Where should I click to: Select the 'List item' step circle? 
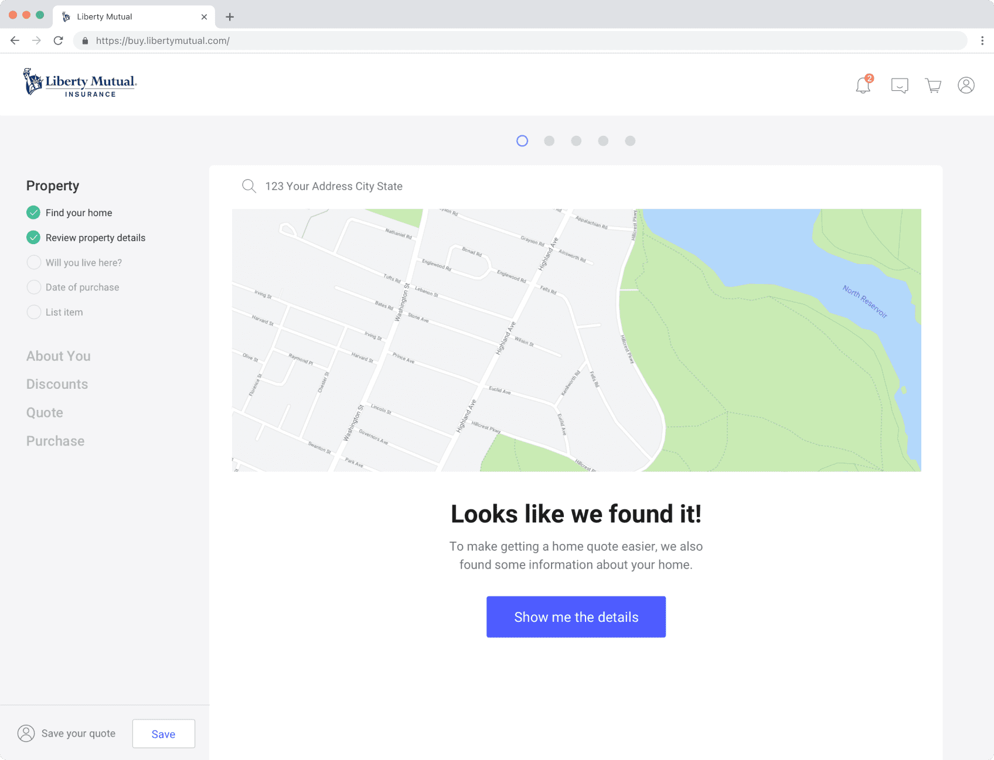tap(34, 312)
